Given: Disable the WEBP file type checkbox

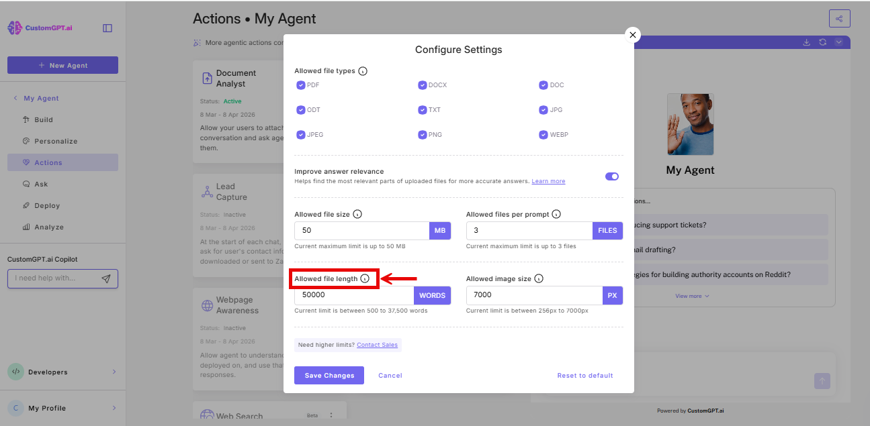Looking at the screenshot, I should click(x=543, y=134).
